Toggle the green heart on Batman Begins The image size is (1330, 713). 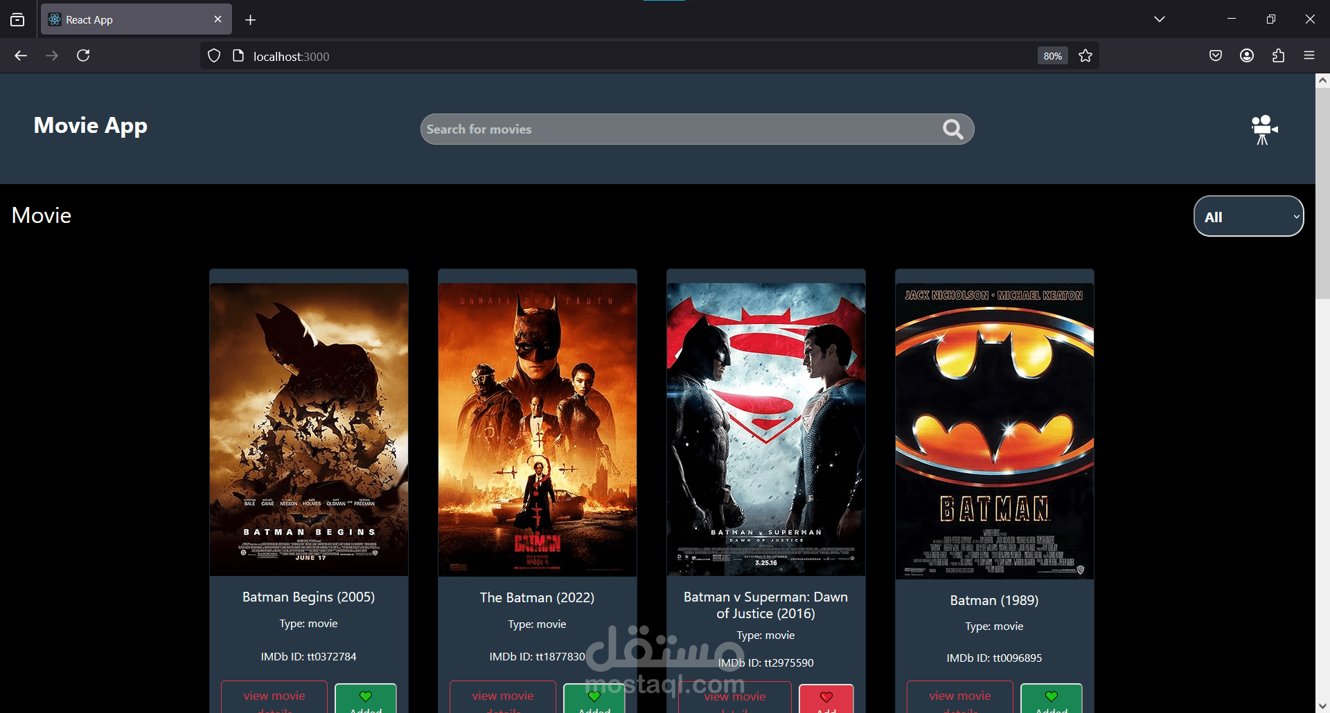[x=365, y=697]
